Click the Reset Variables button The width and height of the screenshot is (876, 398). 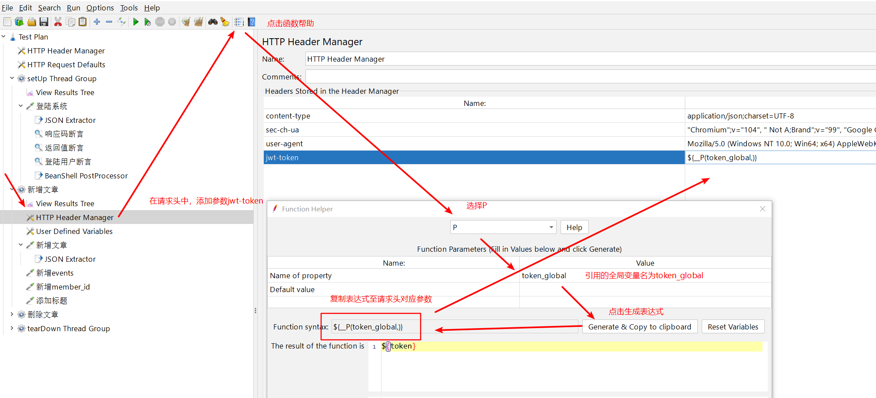tap(733, 327)
